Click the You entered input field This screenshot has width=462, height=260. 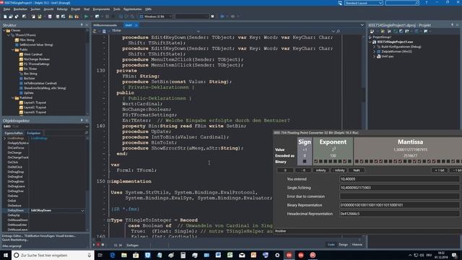(399, 179)
